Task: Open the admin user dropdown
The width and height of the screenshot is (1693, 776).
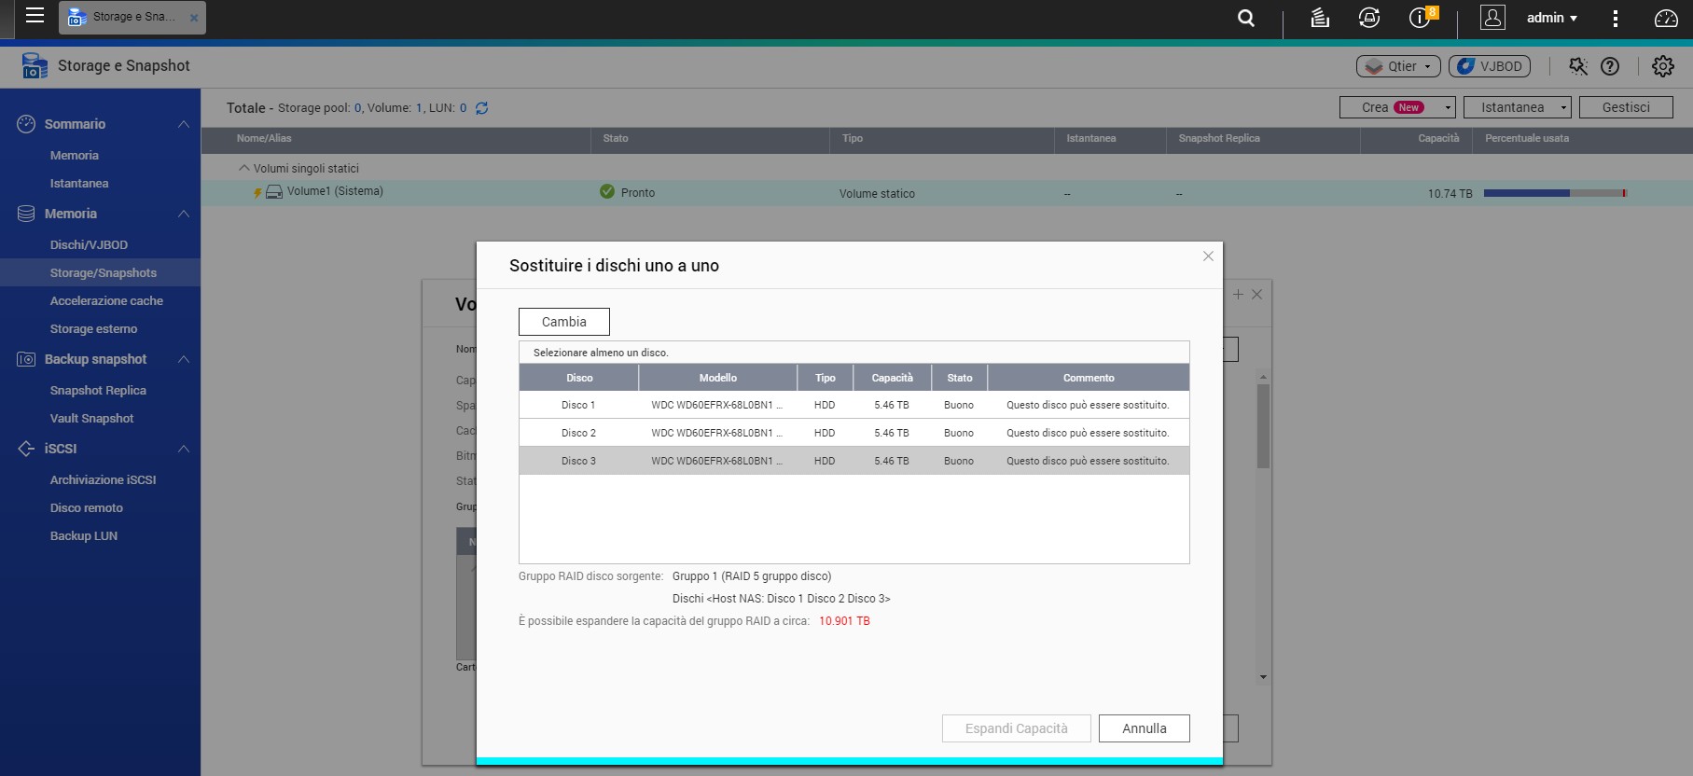Action: tap(1551, 18)
